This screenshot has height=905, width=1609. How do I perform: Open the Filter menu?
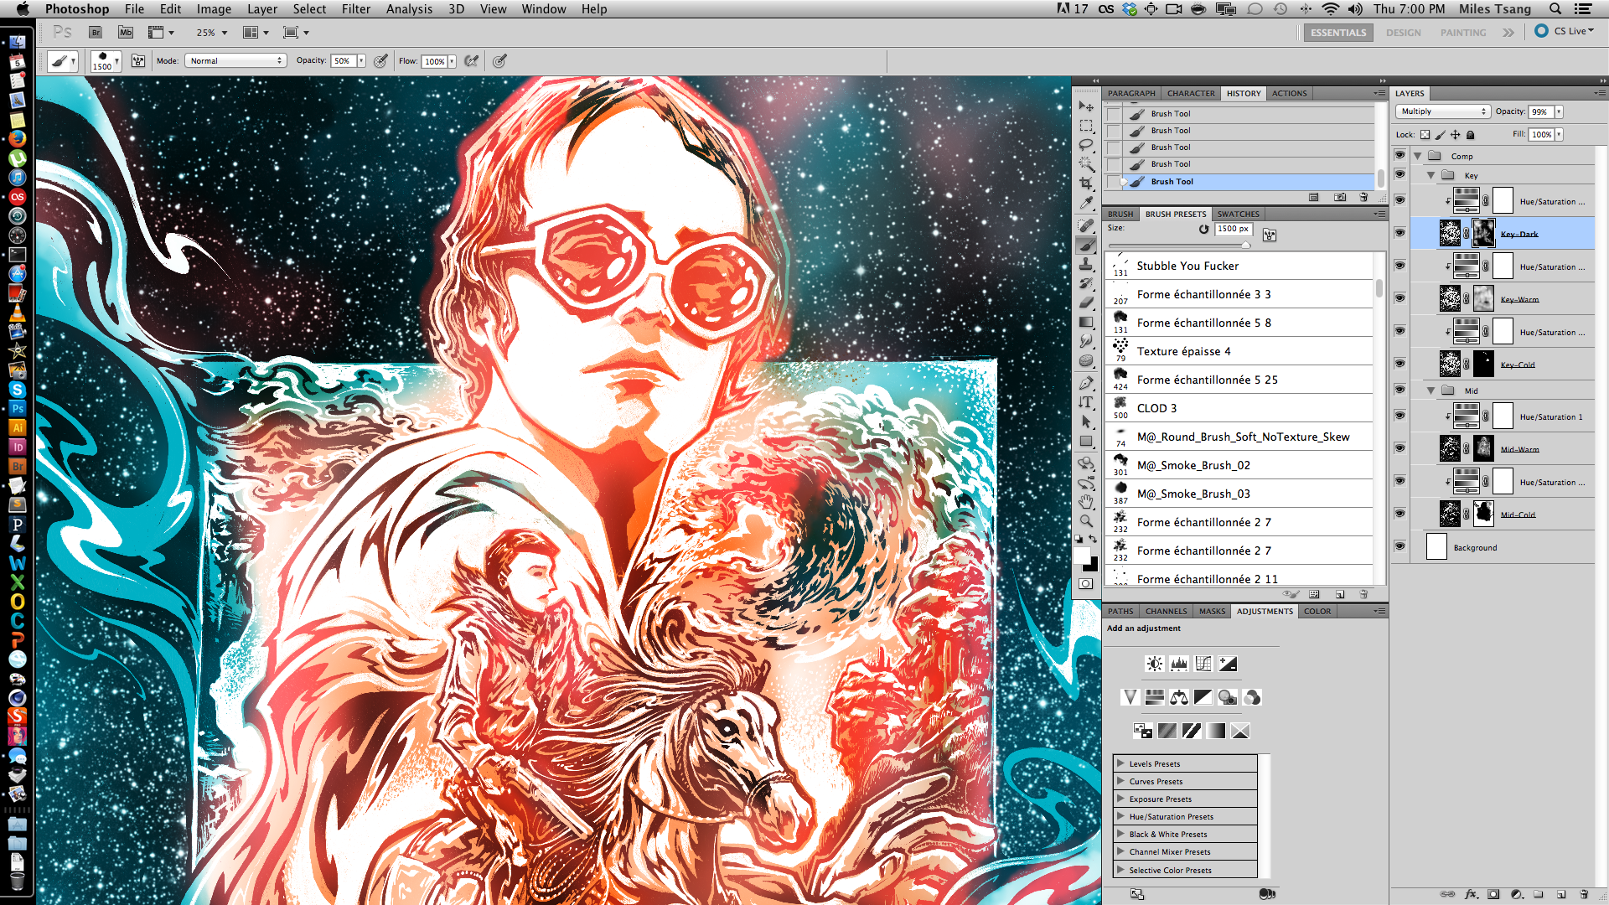point(356,9)
